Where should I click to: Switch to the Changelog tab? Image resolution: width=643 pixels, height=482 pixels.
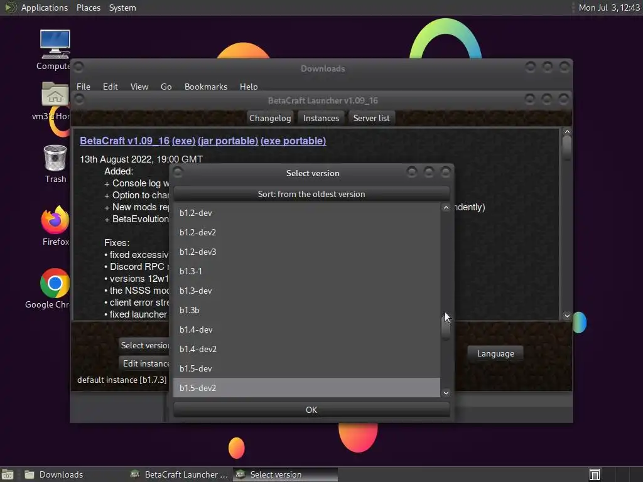pyautogui.click(x=270, y=118)
